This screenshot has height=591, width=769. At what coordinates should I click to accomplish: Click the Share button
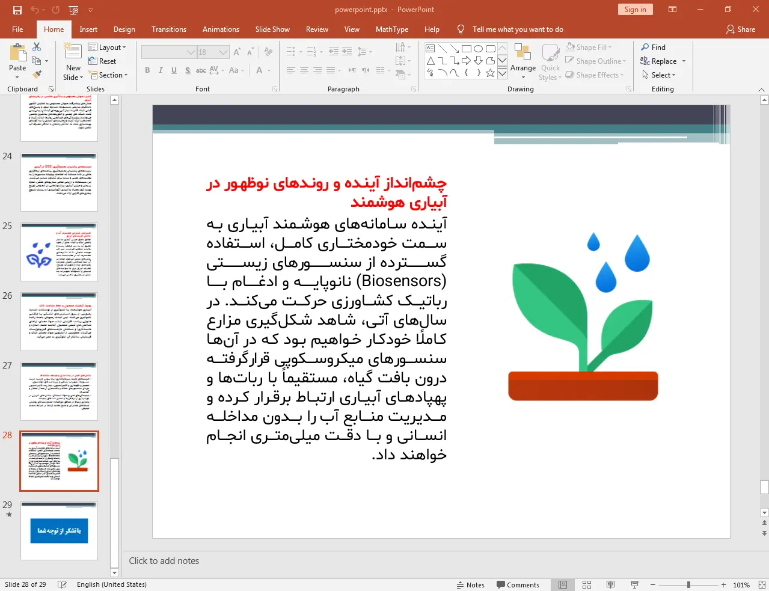741,29
